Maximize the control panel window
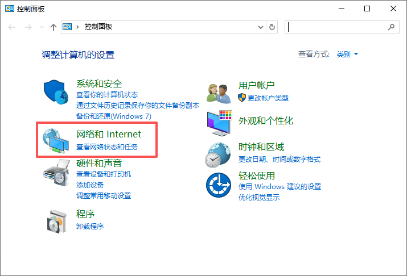This screenshot has width=407, height=276. (367, 9)
